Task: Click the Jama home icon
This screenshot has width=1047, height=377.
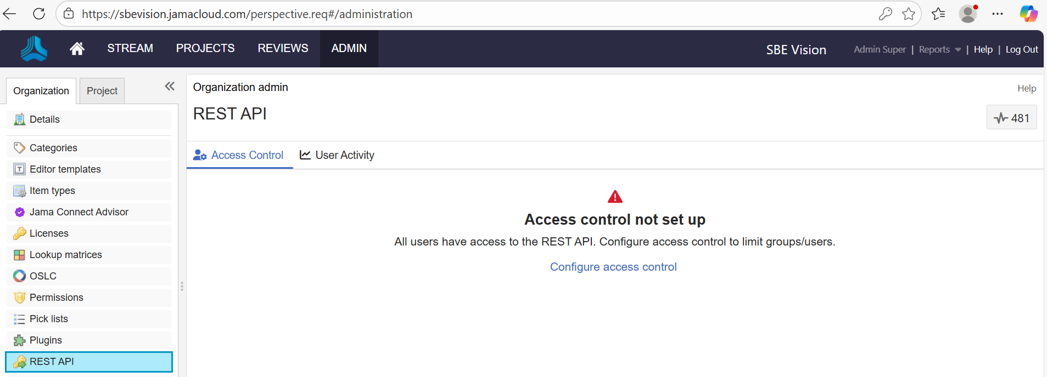Action: (77, 49)
